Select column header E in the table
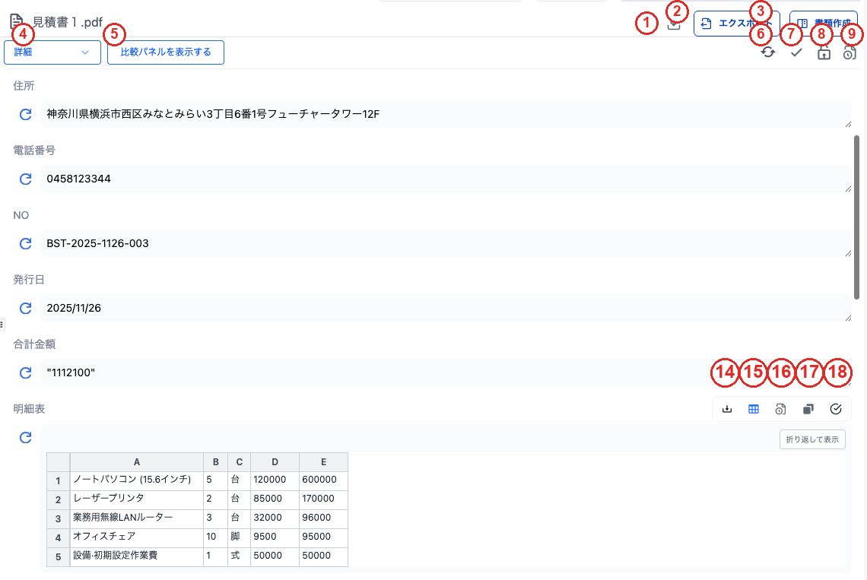Screen dimensions: 867x580 coord(323,462)
